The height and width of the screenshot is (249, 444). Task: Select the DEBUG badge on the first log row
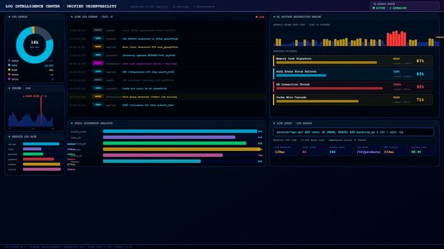[98, 30]
